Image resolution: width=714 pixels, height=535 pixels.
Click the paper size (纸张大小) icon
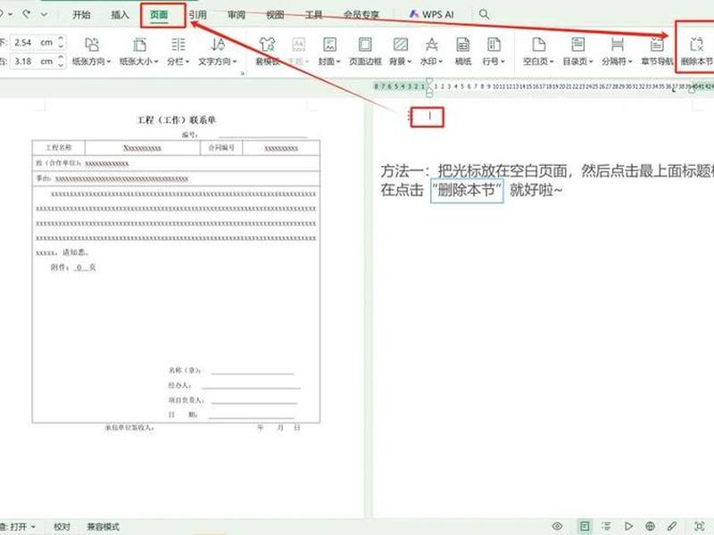tap(139, 45)
